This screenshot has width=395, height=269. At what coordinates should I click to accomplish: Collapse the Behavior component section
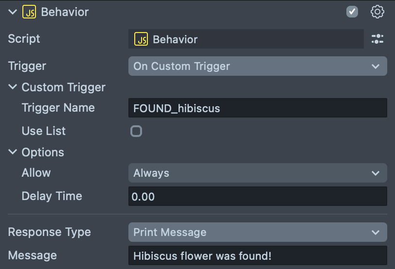point(13,12)
